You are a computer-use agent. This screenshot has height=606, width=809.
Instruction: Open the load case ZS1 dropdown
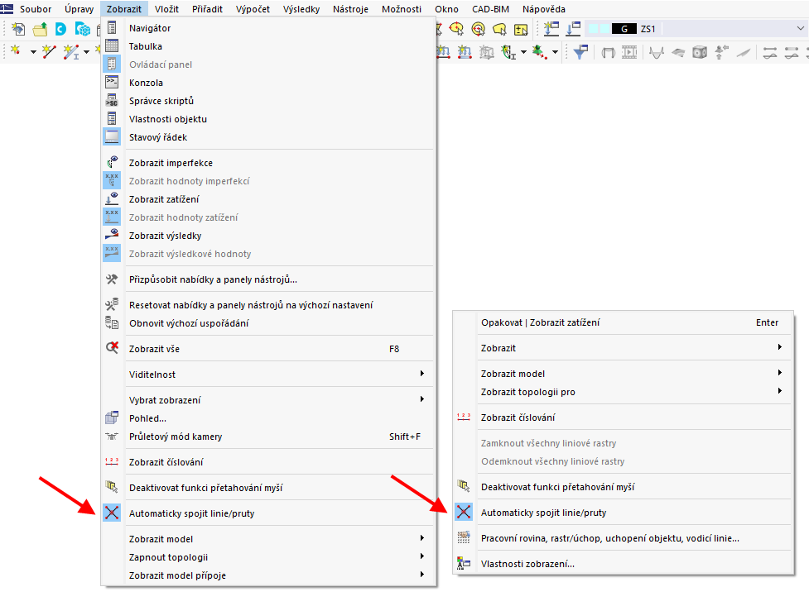point(800,29)
